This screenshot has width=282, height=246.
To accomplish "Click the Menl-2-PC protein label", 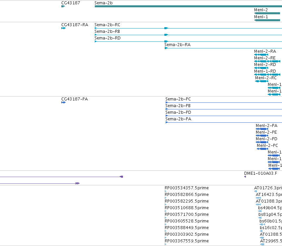I will (x=267, y=146).
